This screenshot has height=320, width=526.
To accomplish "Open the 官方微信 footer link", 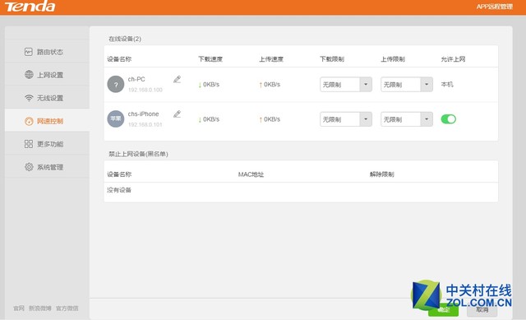I will tap(67, 308).
